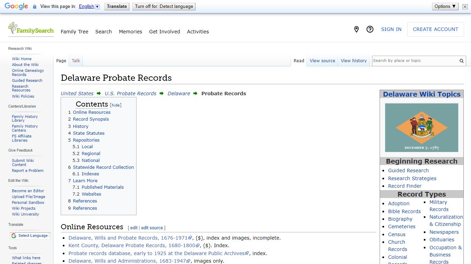Click edit link beside Online Resources
This screenshot has width=471, height=264.
coord(134,228)
